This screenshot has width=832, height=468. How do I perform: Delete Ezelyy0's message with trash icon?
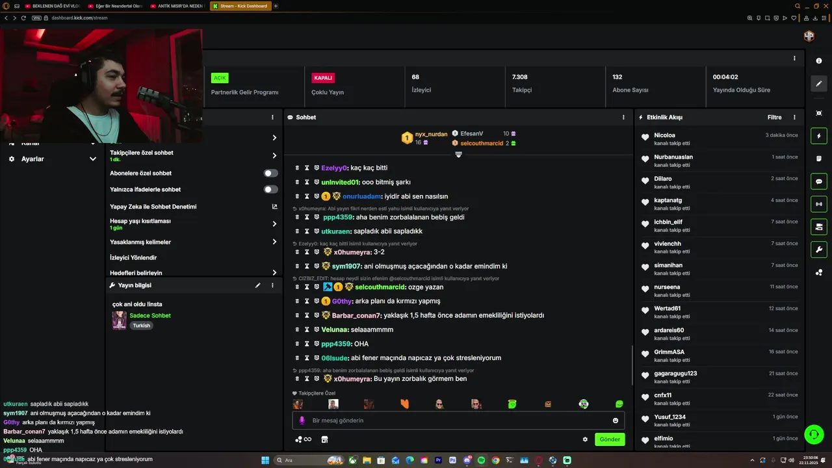coord(298,168)
